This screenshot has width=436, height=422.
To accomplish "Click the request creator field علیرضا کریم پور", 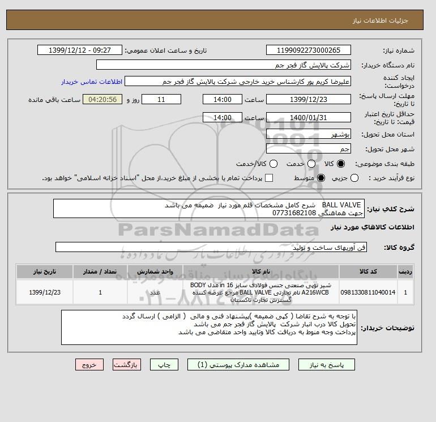I will pos(238,82).
